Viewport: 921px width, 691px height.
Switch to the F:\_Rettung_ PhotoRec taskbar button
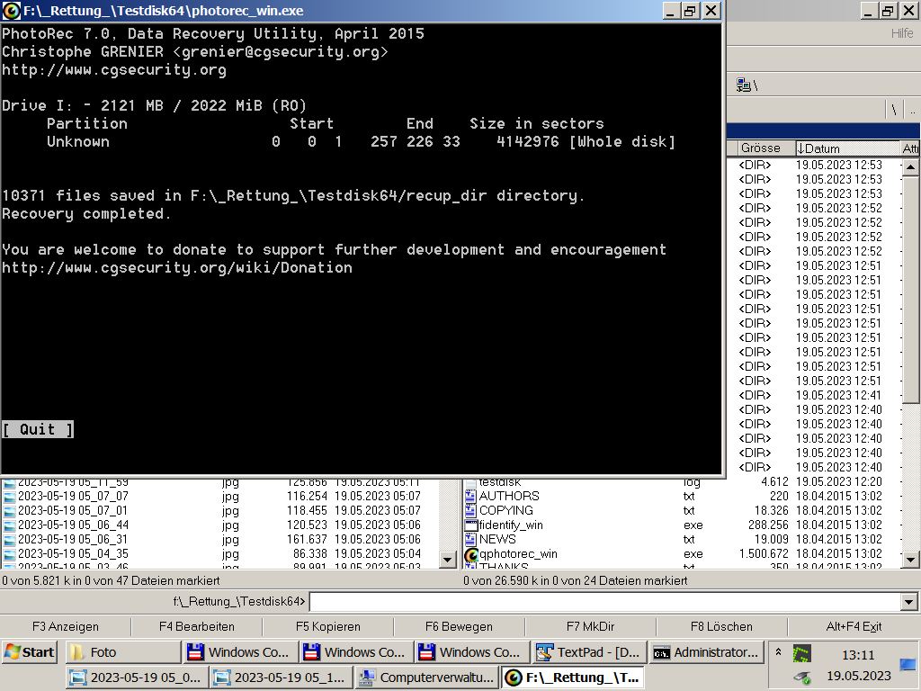pyautogui.click(x=573, y=677)
